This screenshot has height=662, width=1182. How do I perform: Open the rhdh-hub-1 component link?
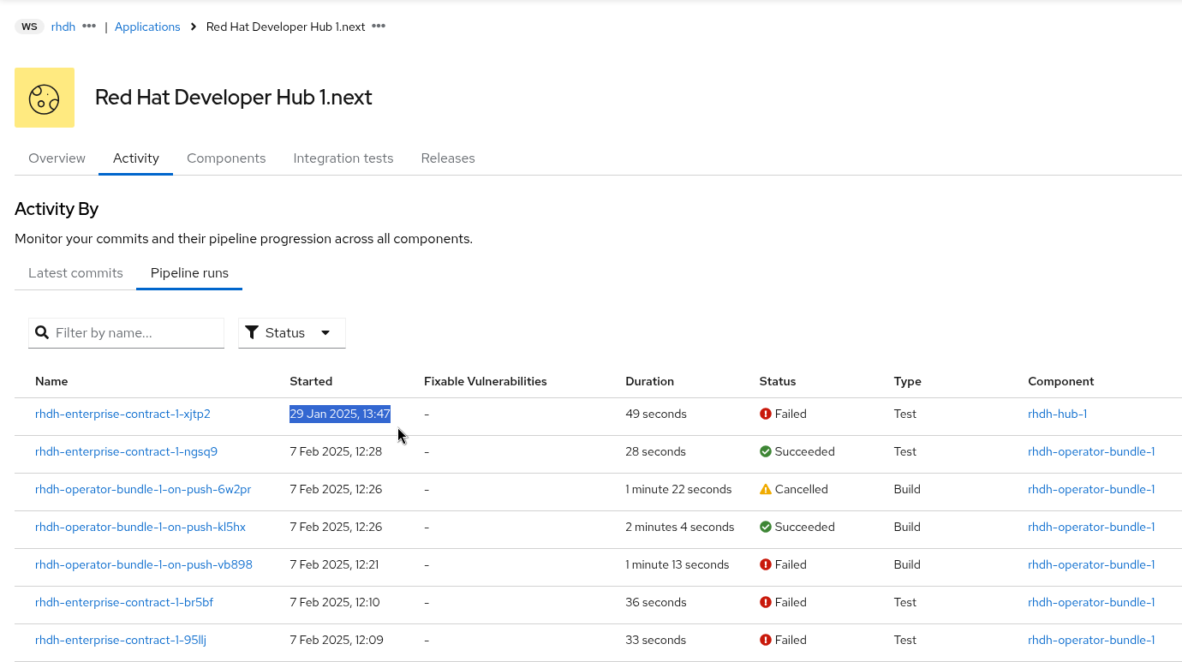(x=1057, y=414)
